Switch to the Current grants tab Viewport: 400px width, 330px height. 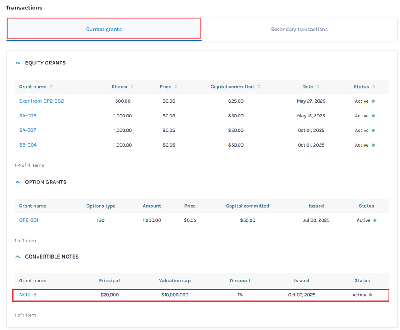(103, 29)
